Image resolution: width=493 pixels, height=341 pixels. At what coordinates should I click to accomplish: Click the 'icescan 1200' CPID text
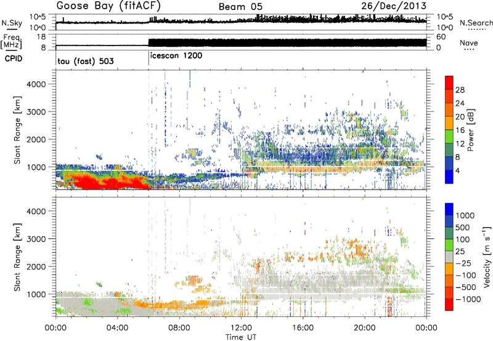[176, 55]
